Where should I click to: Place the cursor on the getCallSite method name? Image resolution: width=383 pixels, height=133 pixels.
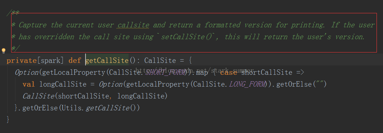(x=107, y=60)
